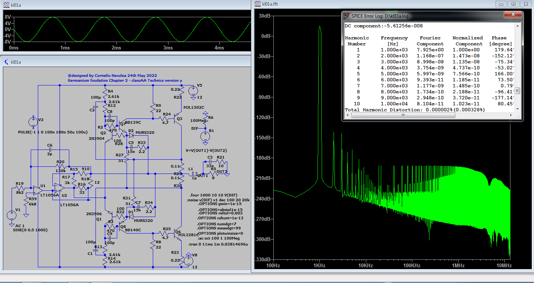
Task: Click the error log horizontal scrollbar left arrow
Action: [347, 115]
